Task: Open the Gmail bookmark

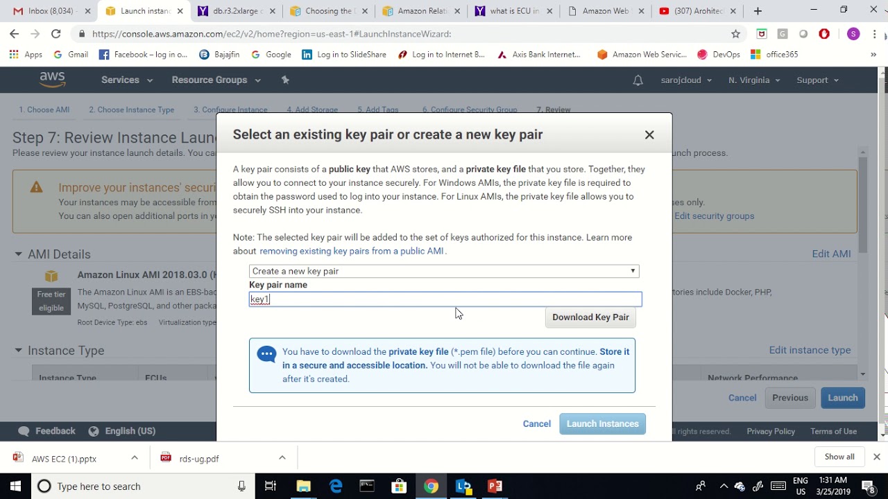Action: click(x=70, y=55)
